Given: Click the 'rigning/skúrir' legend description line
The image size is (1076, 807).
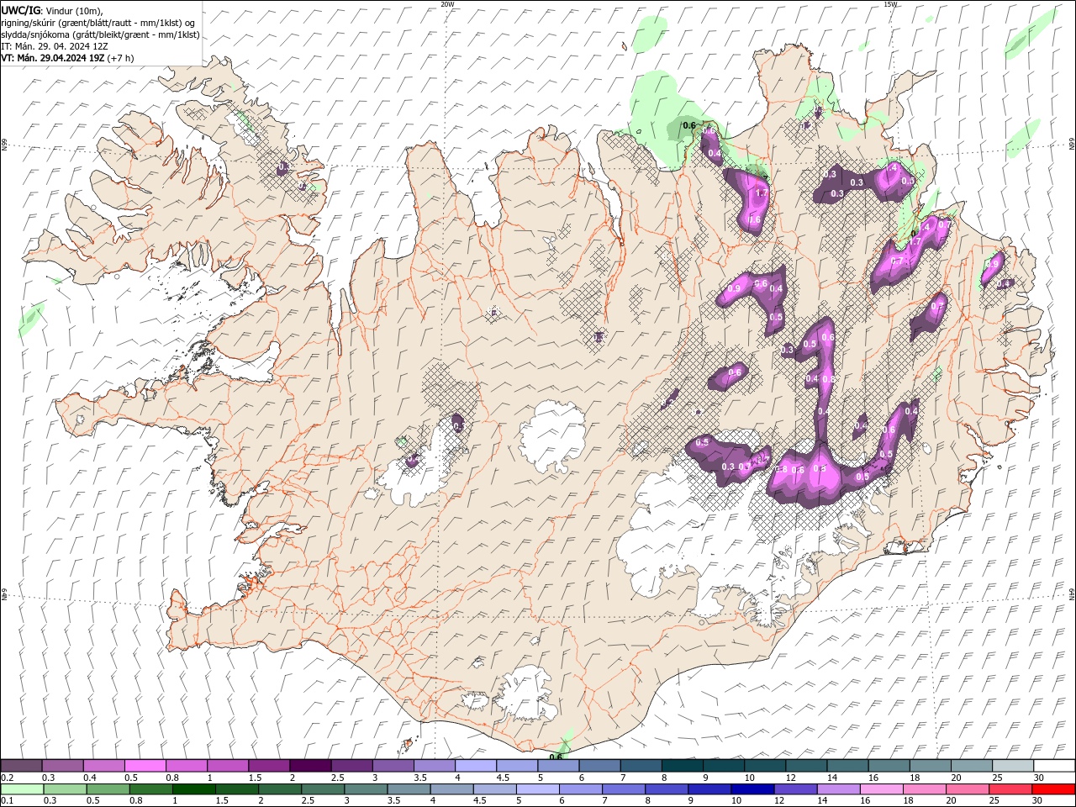Looking at the screenshot, I should 98,22.
